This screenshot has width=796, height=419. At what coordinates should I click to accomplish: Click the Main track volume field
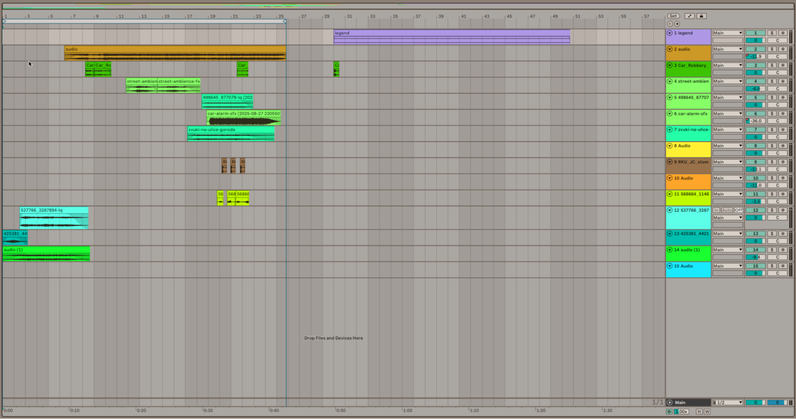coord(755,402)
